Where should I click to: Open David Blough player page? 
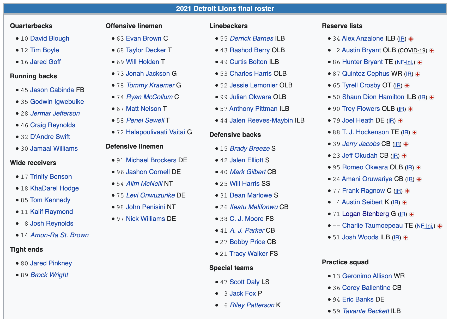pyautogui.click(x=50, y=39)
